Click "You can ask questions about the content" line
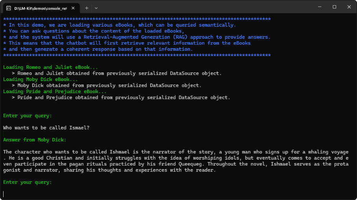This screenshot has height=200, width=357. tap(94, 31)
